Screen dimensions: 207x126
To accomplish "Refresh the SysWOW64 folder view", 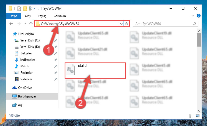I will pos(127,24).
